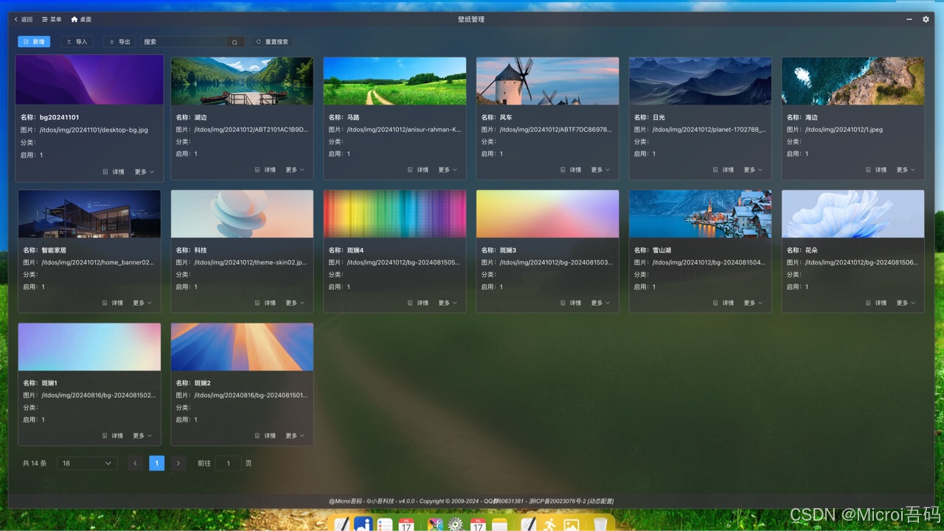Screen dimensions: 944x531
Task: Click the 新增 button
Action: [34, 42]
